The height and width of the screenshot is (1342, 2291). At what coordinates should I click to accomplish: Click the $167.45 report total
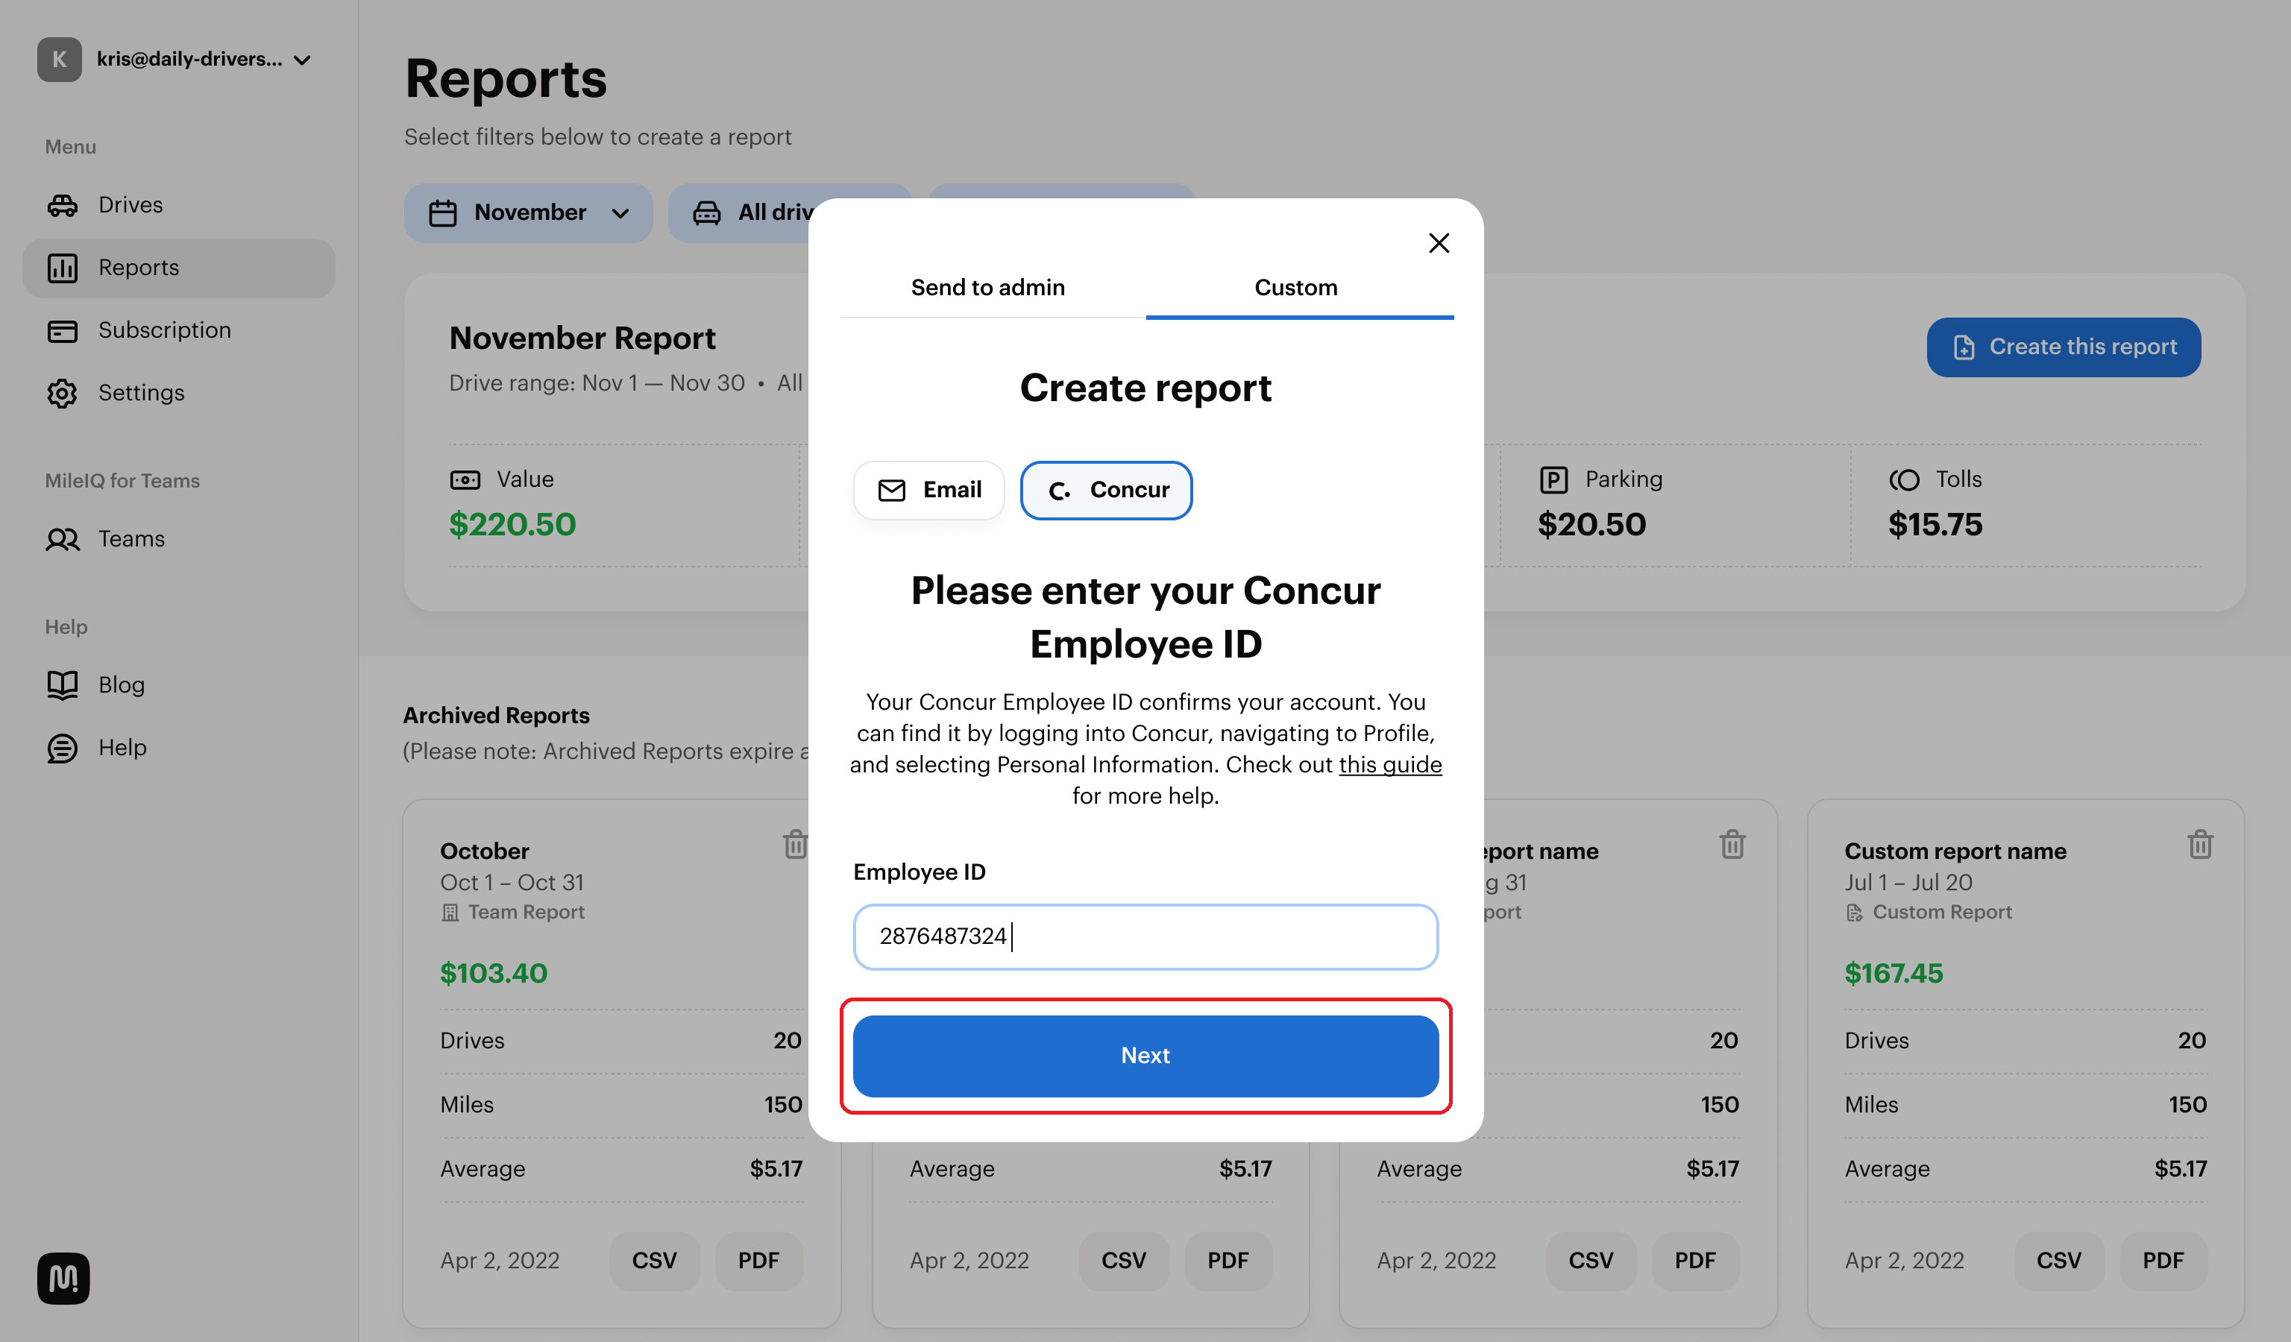tap(1893, 973)
